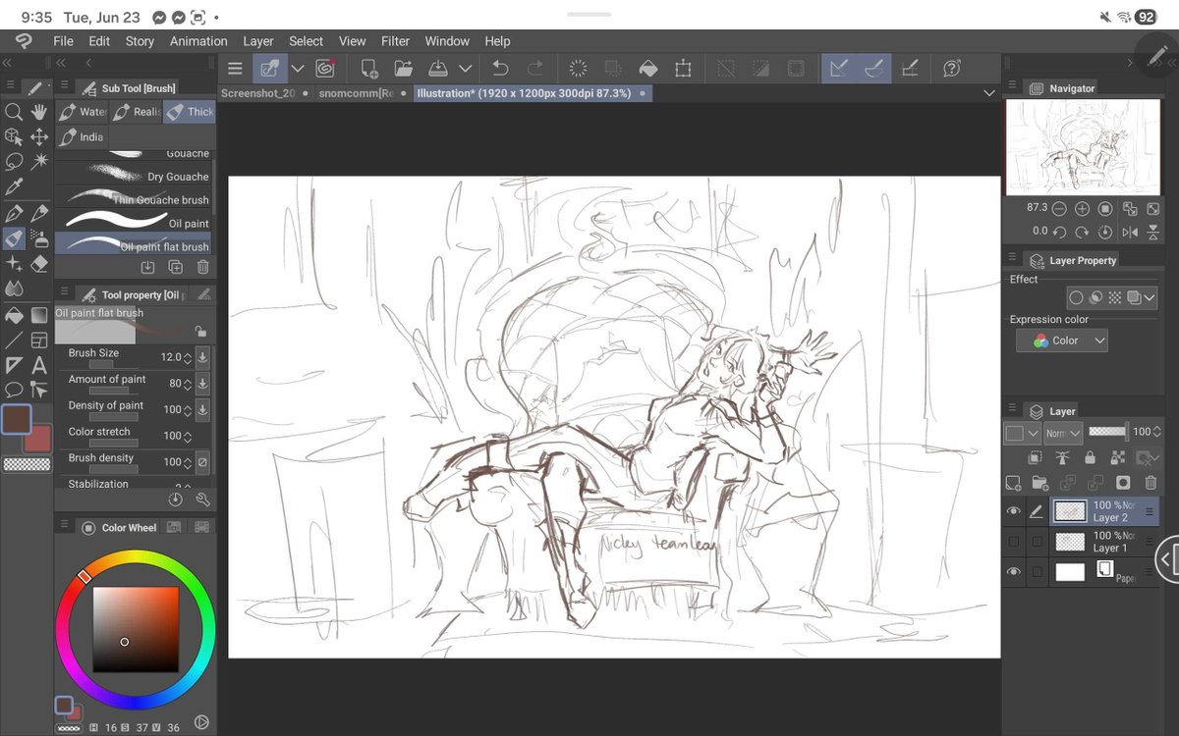This screenshot has width=1179, height=736.
Task: Select the Oil paint brush
Action: [x=134, y=223]
